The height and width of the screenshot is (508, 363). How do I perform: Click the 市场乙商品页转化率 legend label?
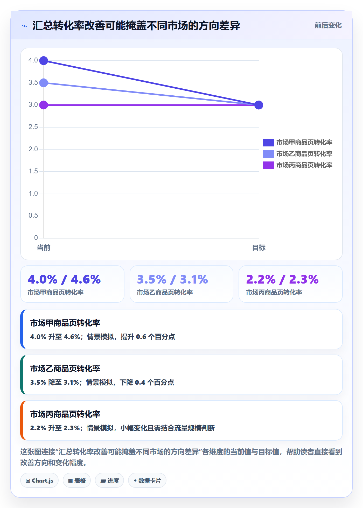click(x=304, y=154)
